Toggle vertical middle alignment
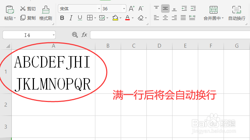Image resolution: width=250 pixels, height=140 pixels. click(x=165, y=9)
